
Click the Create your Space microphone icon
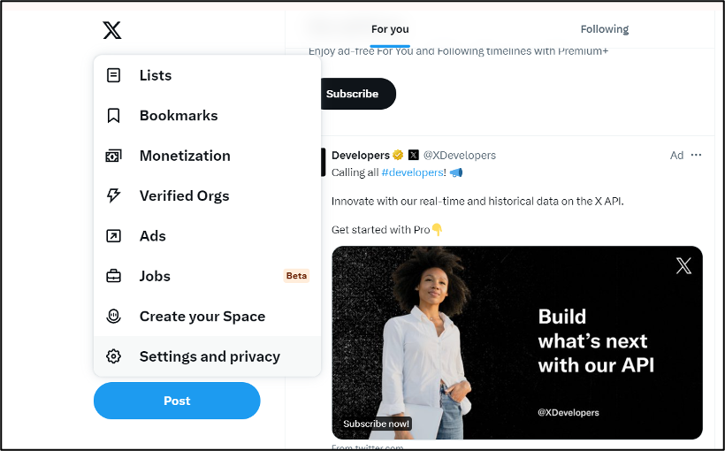click(113, 317)
